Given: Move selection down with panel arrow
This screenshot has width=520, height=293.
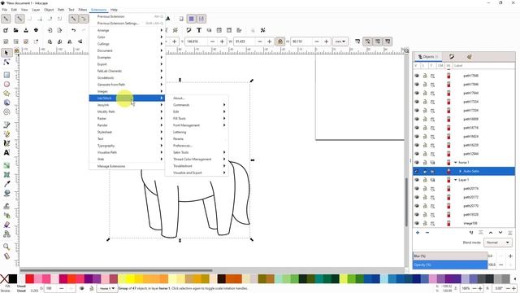Looking at the screenshot, I should click(x=500, y=233).
